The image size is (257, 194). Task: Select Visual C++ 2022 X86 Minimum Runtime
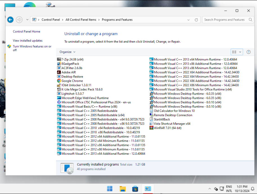coord(194,85)
